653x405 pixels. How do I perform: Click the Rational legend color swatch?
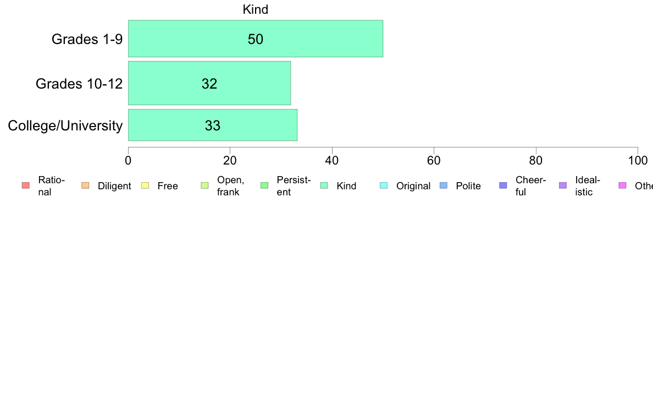26,185
